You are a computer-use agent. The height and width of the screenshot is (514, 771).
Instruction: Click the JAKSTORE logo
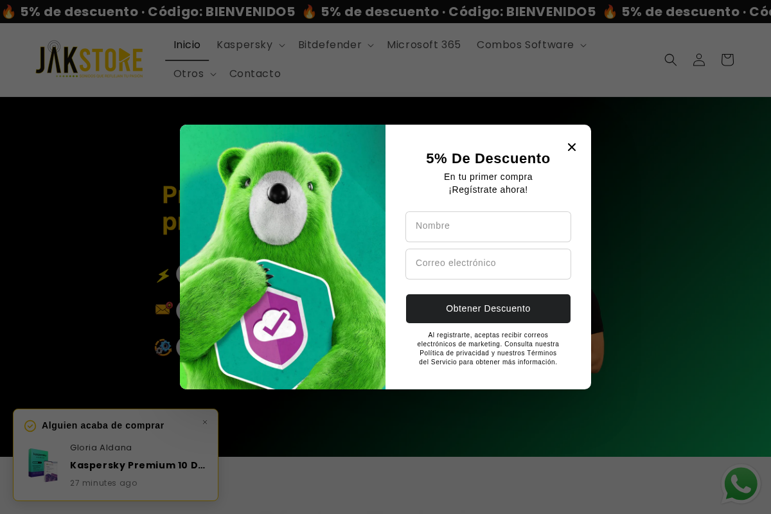(x=89, y=59)
